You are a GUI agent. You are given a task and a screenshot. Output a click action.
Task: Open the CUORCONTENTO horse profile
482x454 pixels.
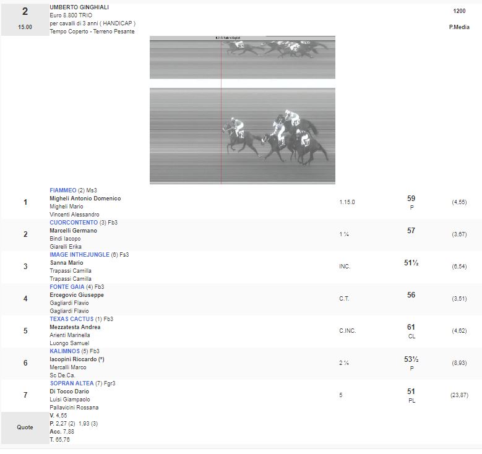click(x=74, y=223)
